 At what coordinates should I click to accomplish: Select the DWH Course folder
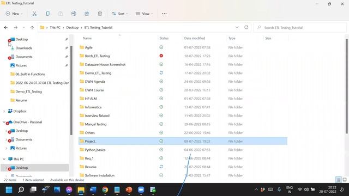pyautogui.click(x=94, y=90)
